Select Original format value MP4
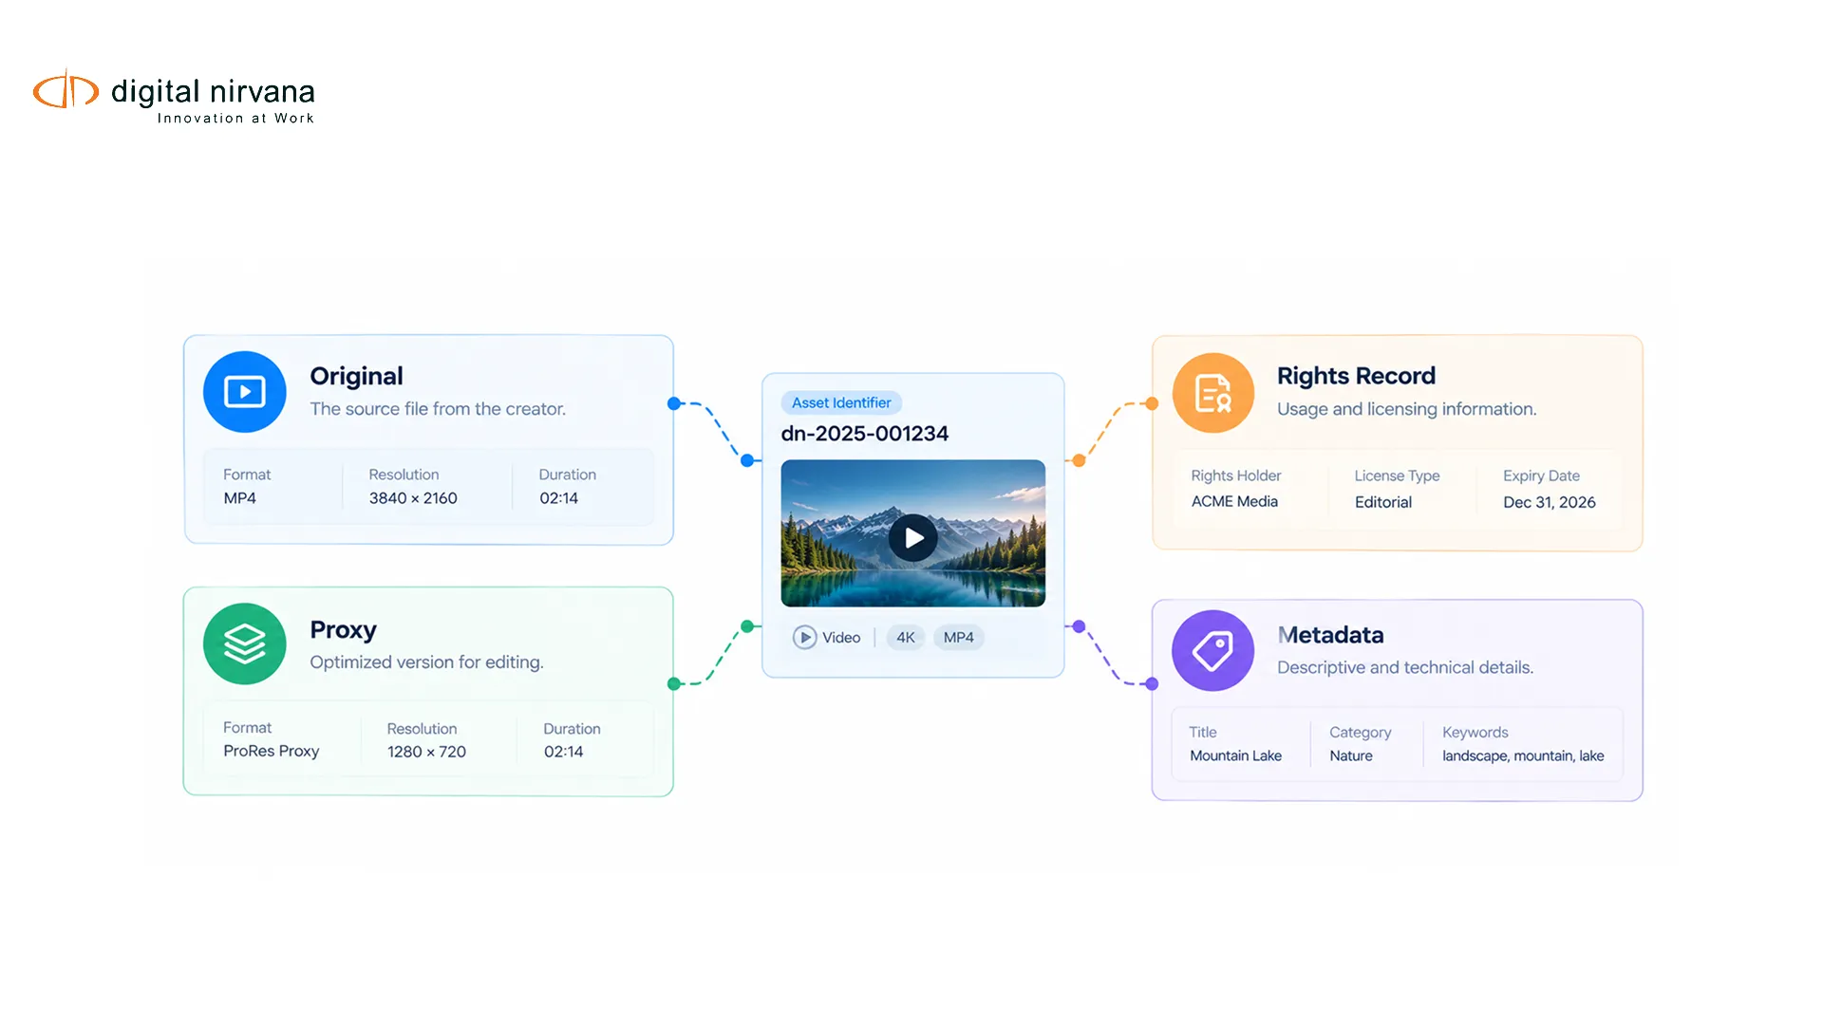The width and height of the screenshot is (1823, 1025). (240, 498)
